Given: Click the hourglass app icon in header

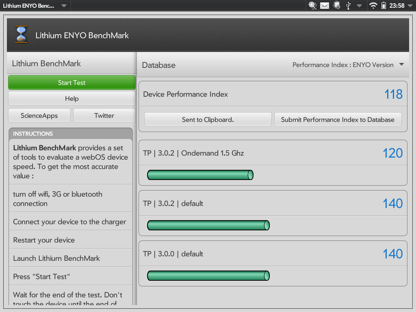Looking at the screenshot, I should [x=21, y=35].
